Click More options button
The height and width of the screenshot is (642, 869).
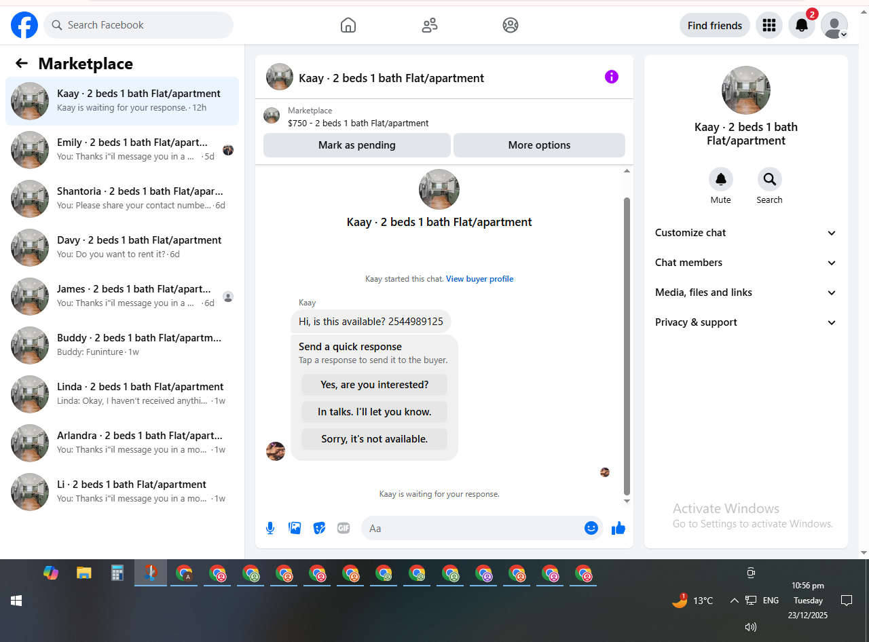click(x=539, y=145)
